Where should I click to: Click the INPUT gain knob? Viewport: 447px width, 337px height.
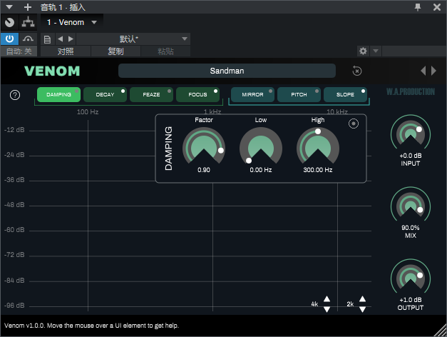coord(411,133)
